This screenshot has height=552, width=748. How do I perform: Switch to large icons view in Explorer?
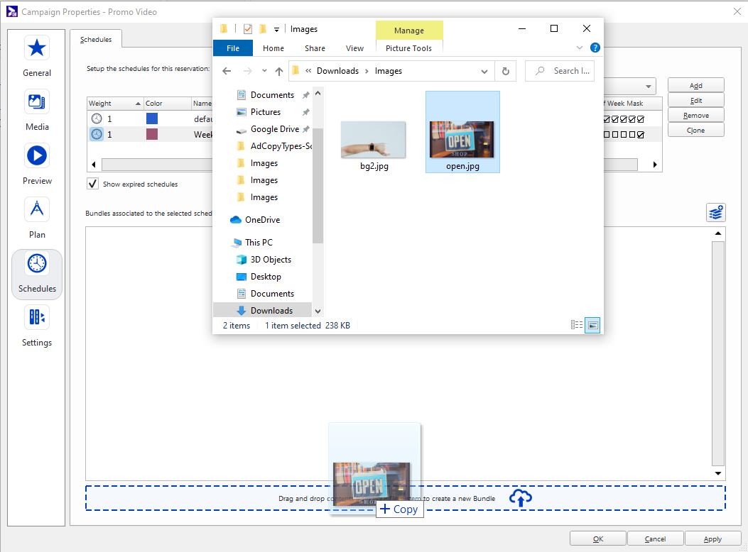click(593, 325)
